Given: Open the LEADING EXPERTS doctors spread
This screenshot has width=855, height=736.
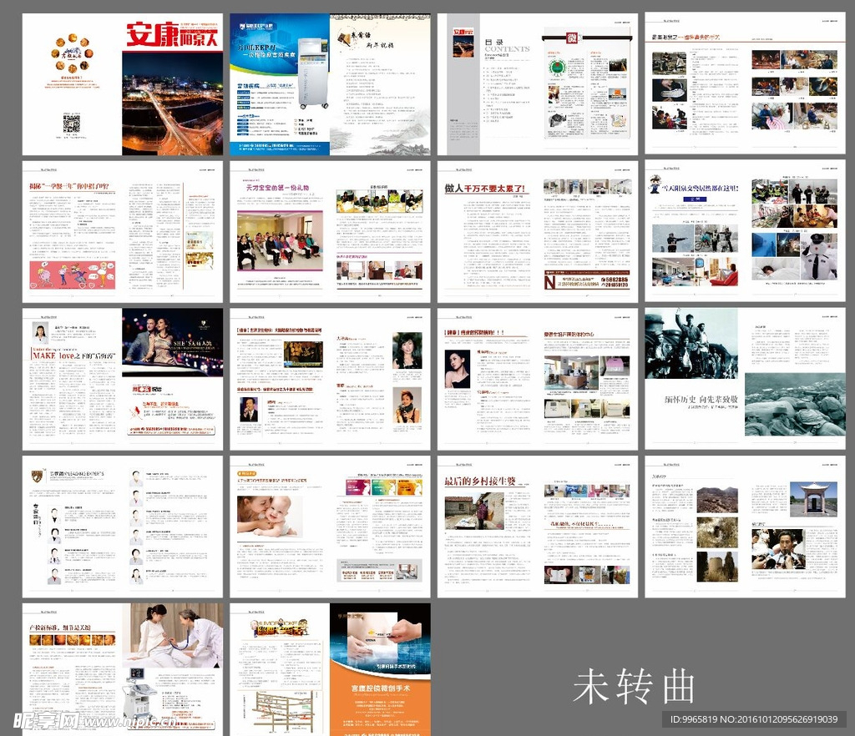Looking at the screenshot, I should tap(123, 527).
